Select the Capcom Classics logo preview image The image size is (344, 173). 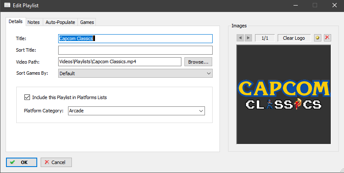tap(283, 94)
